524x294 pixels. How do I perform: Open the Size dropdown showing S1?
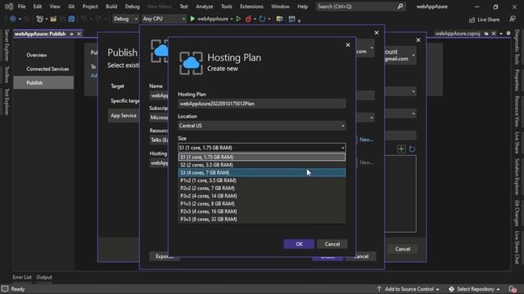coord(262,148)
